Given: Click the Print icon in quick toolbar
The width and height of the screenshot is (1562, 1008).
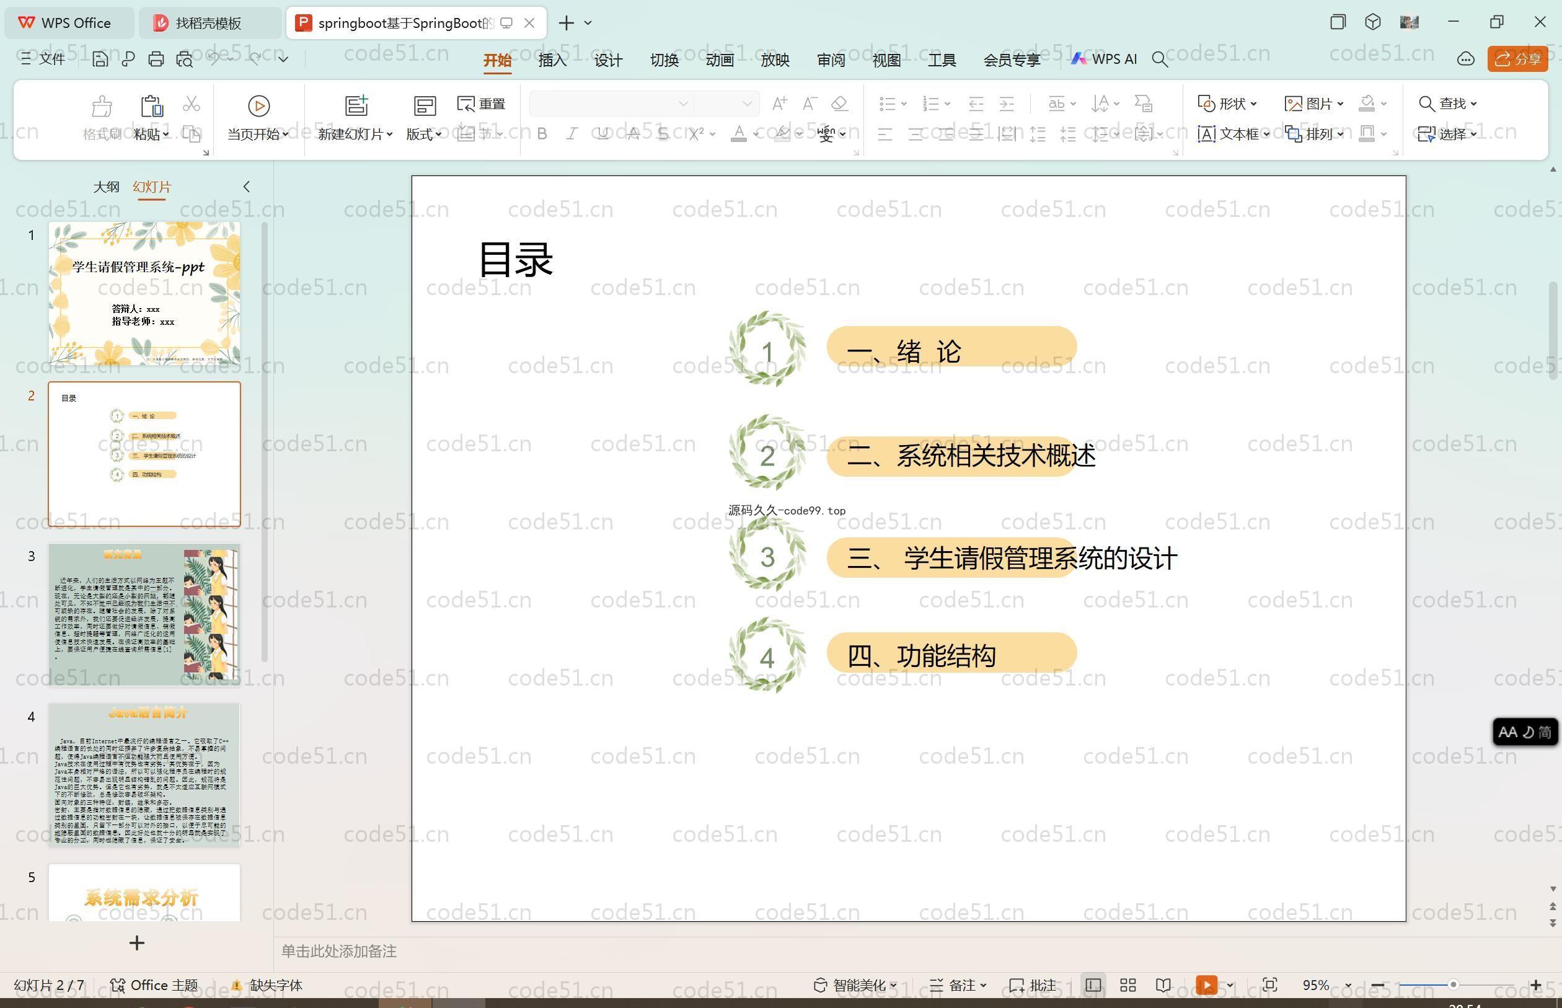Looking at the screenshot, I should (x=156, y=59).
